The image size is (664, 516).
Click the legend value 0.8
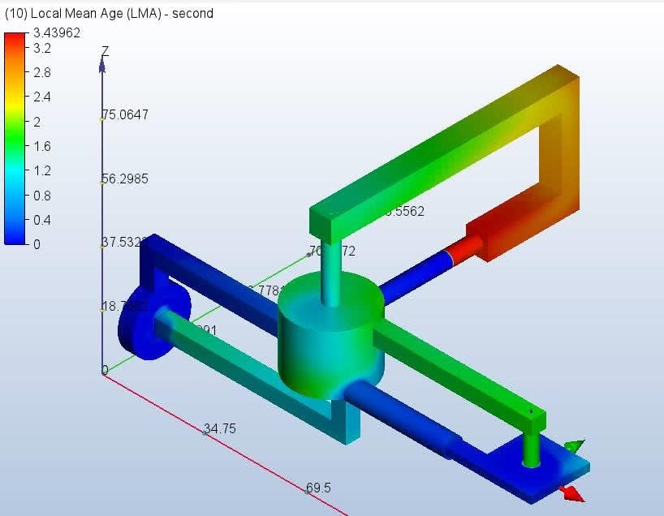[x=42, y=196]
